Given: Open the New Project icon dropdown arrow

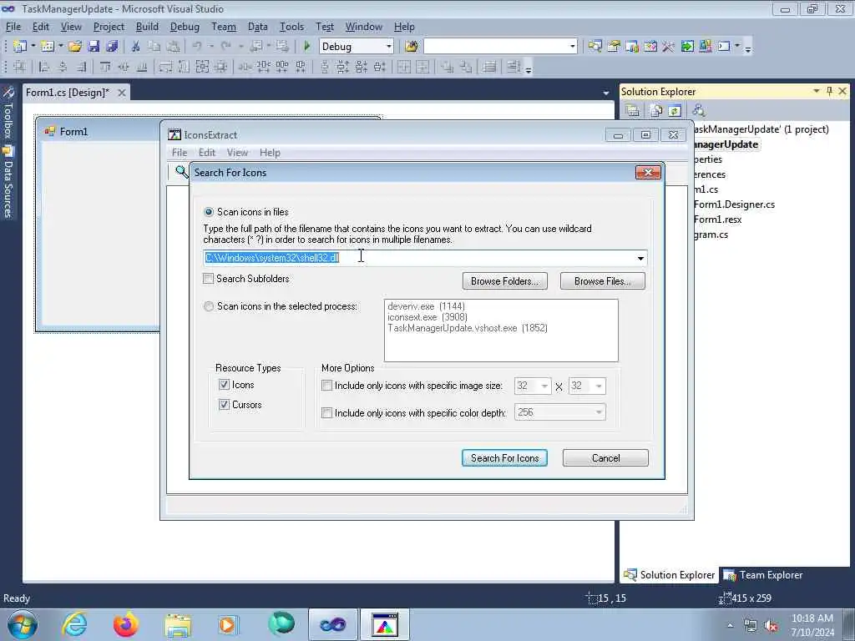Looking at the screenshot, I should pos(33,47).
